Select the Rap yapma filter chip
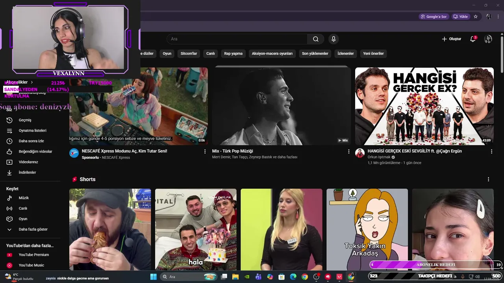This screenshot has height=283, width=504. coord(233,53)
